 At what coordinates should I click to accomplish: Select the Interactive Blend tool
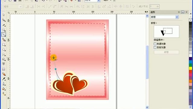click(4, 74)
